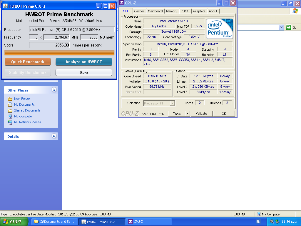301x226 pixels.
Task: Switch to the About tab
Action: (x=213, y=11)
